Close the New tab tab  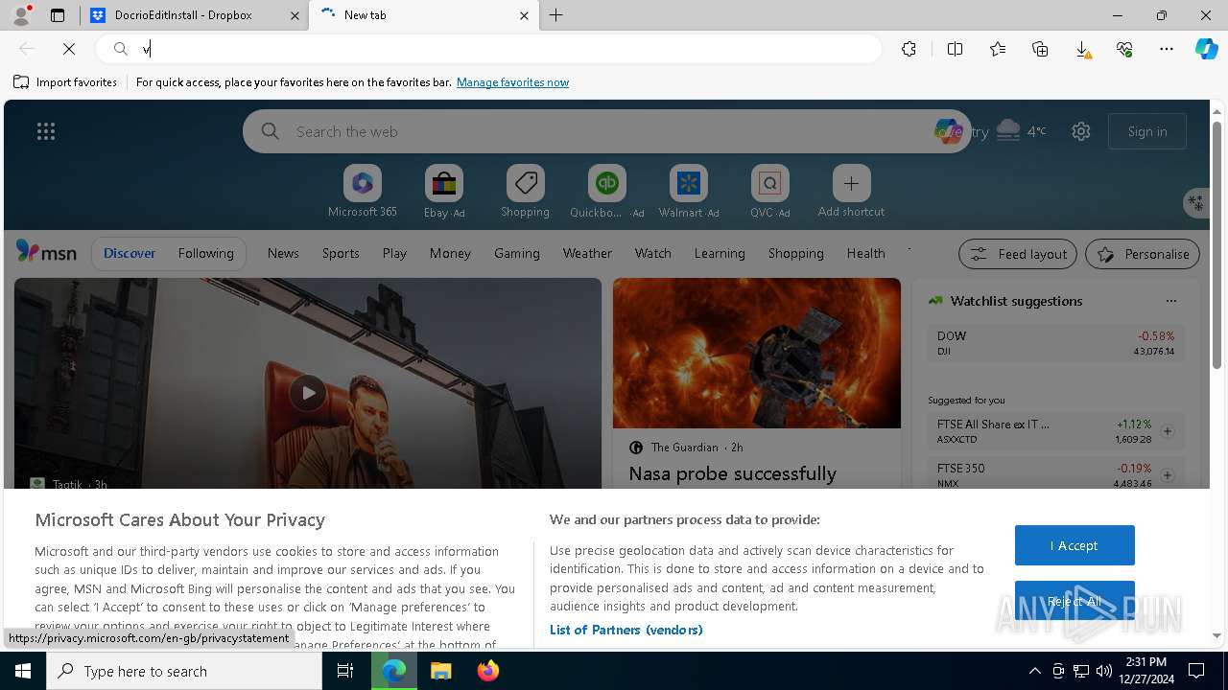[x=524, y=15]
